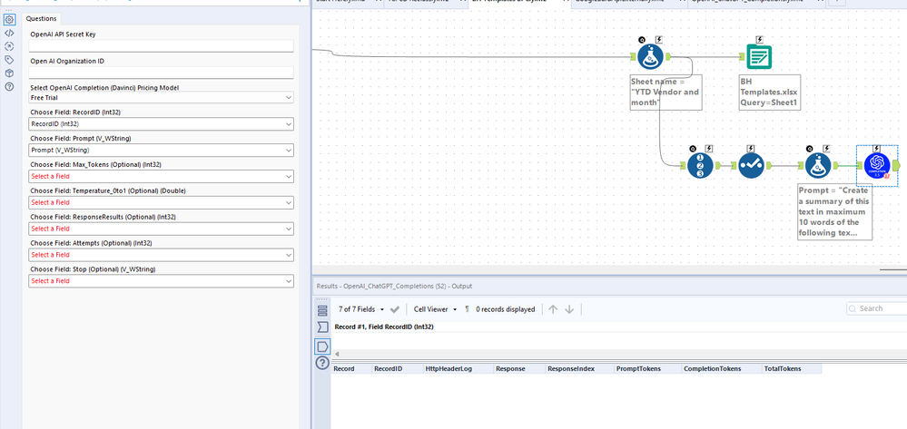Select the OpenAI ChatGPT Completion macro tool
907x429 pixels.
(877, 165)
